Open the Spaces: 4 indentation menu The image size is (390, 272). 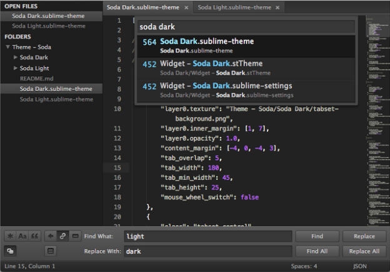[304, 266]
